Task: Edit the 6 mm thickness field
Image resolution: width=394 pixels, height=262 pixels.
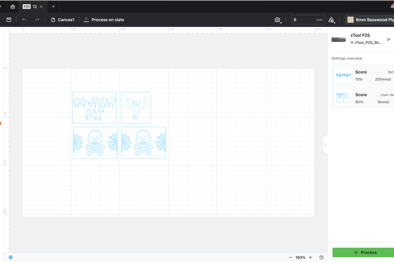Action: pos(308,20)
